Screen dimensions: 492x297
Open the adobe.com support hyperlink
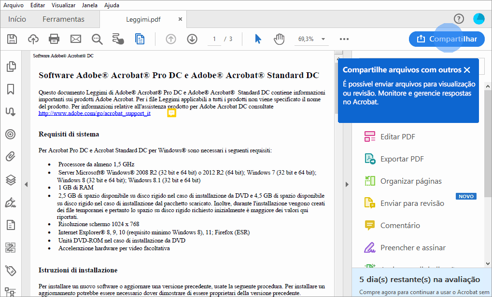pos(95,113)
